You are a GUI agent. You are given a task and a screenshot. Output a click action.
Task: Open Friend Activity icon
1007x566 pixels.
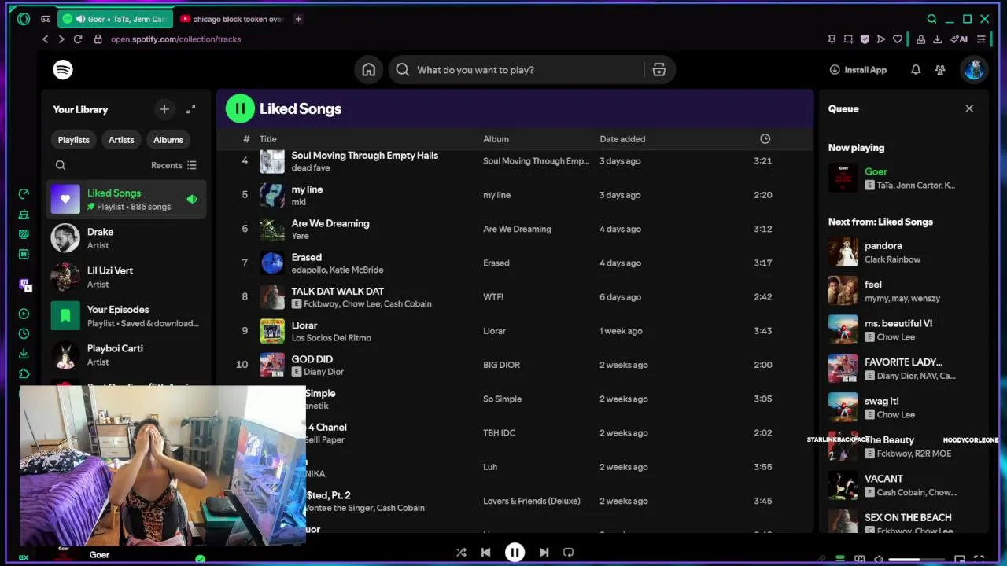click(x=940, y=70)
